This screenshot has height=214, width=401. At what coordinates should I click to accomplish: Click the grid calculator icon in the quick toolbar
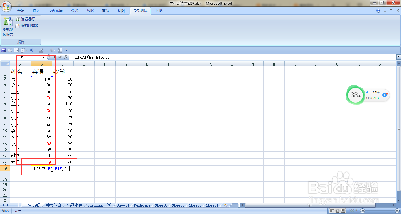click(x=60, y=50)
